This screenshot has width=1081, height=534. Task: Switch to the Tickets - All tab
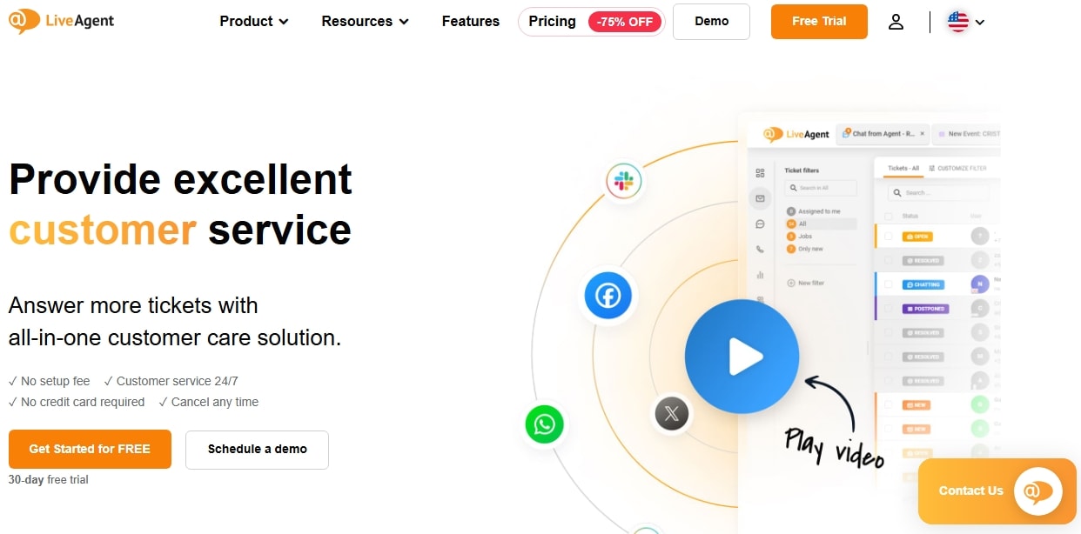click(x=903, y=166)
